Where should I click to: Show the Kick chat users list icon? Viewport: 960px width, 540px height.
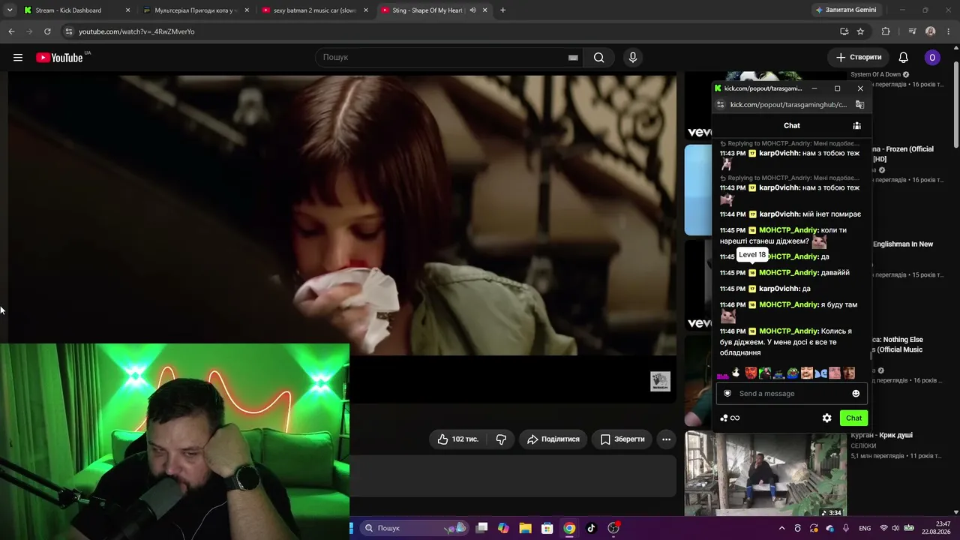(x=856, y=126)
